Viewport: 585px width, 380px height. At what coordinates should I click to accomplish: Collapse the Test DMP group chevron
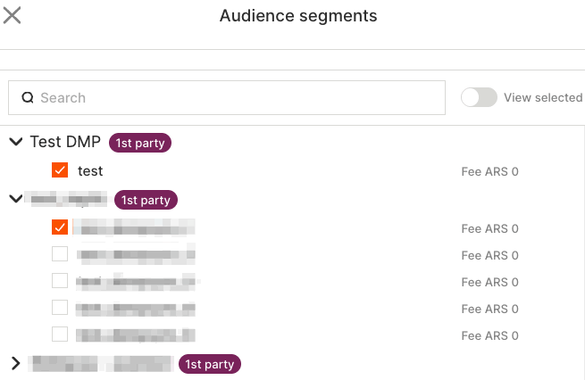[x=15, y=142]
